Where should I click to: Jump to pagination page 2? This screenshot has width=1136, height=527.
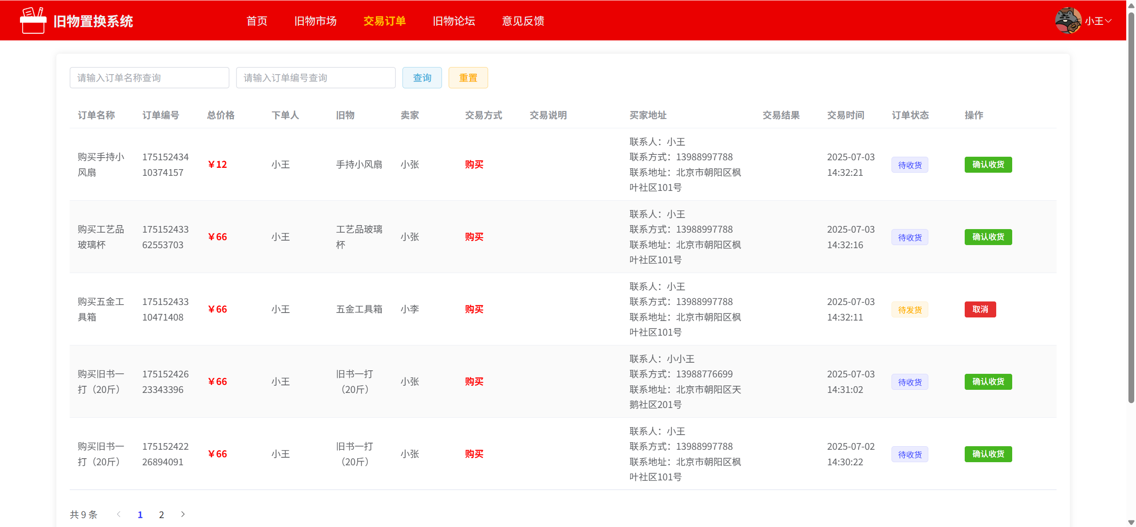tap(162, 515)
